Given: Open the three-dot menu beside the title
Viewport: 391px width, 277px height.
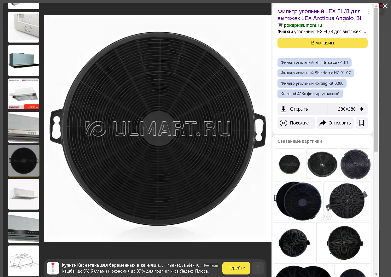Looking at the screenshot, I should click(369, 12).
